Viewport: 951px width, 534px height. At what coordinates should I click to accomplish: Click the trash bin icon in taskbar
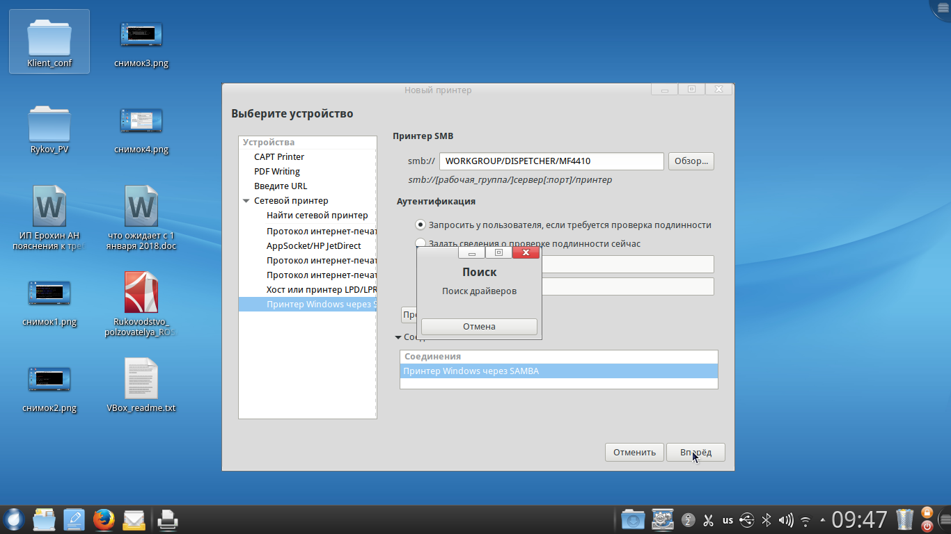(905, 519)
